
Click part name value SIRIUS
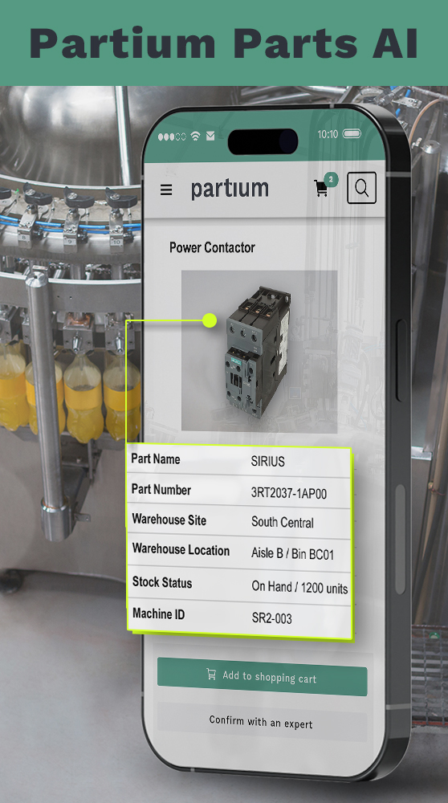[x=268, y=462]
